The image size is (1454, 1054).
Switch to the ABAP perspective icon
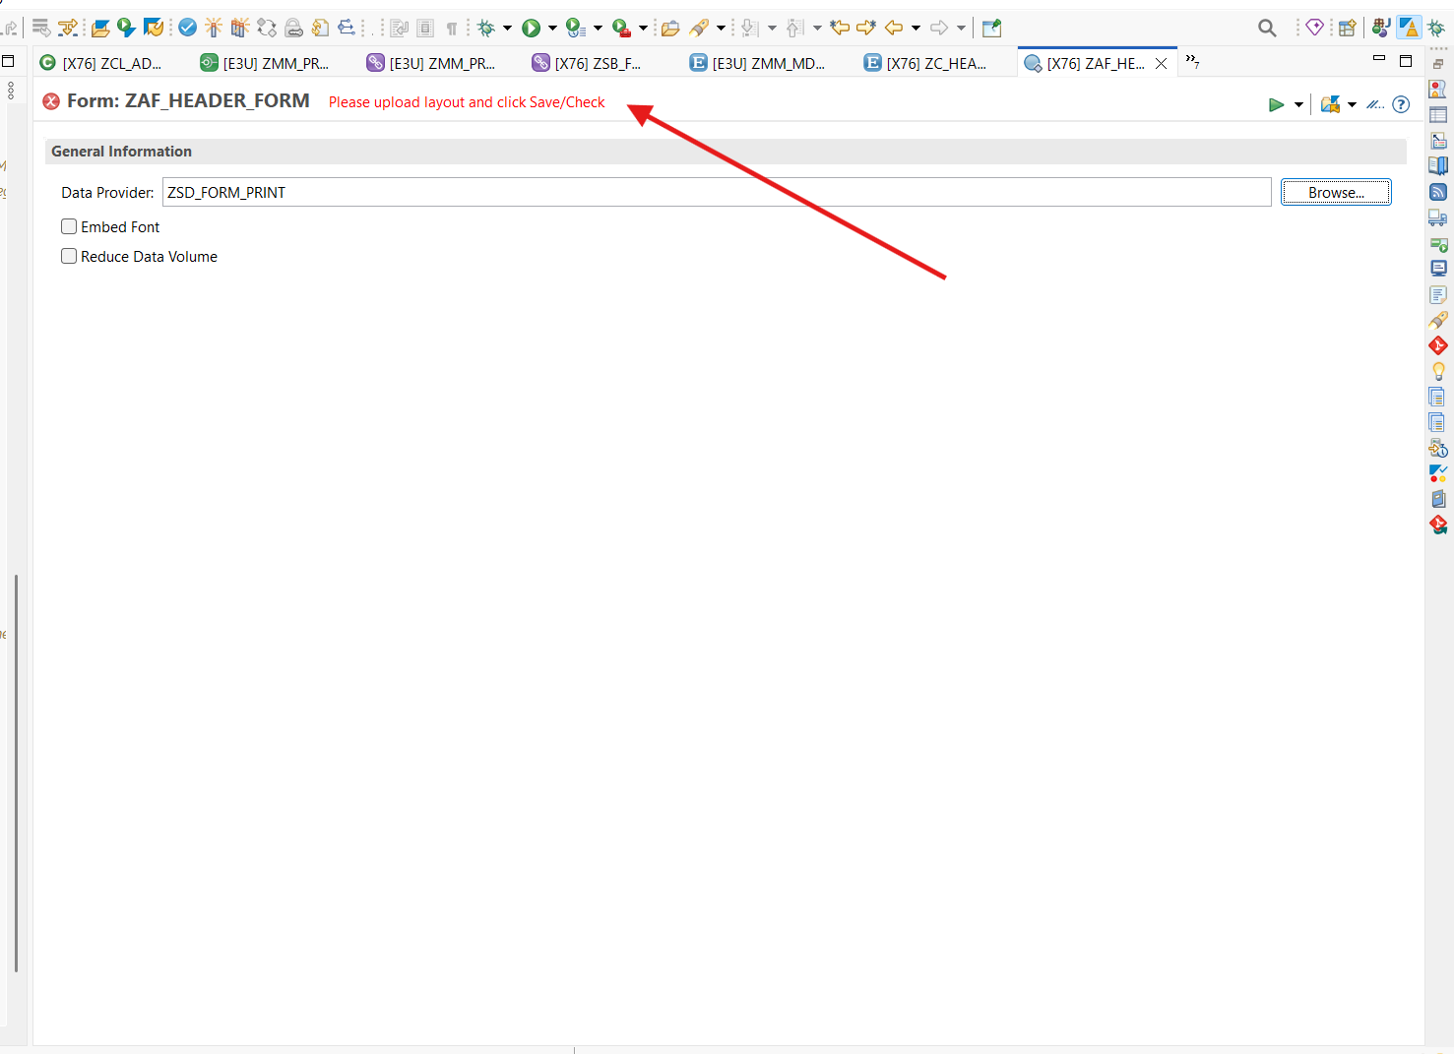click(1410, 28)
